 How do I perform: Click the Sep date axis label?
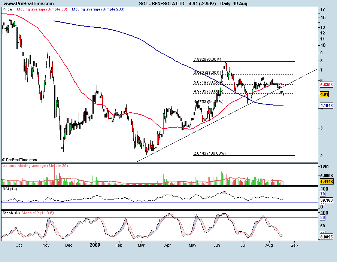click(x=294, y=245)
